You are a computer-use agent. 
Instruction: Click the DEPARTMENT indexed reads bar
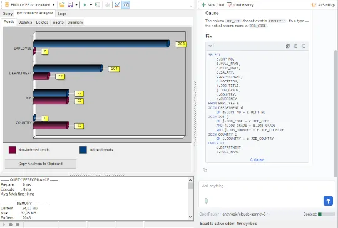click(68, 69)
